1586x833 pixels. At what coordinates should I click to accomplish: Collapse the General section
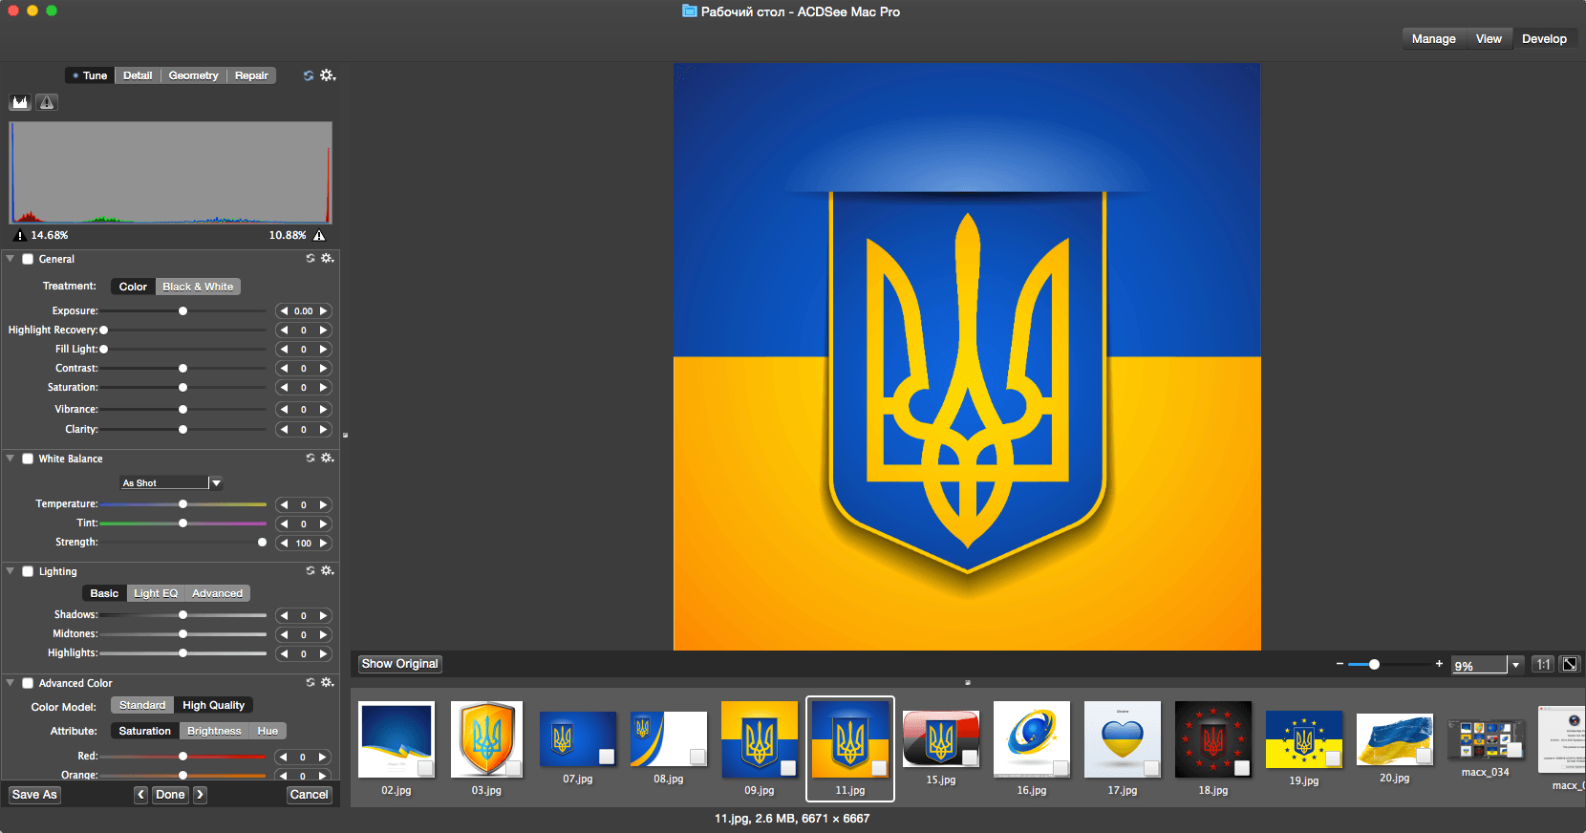[x=11, y=259]
